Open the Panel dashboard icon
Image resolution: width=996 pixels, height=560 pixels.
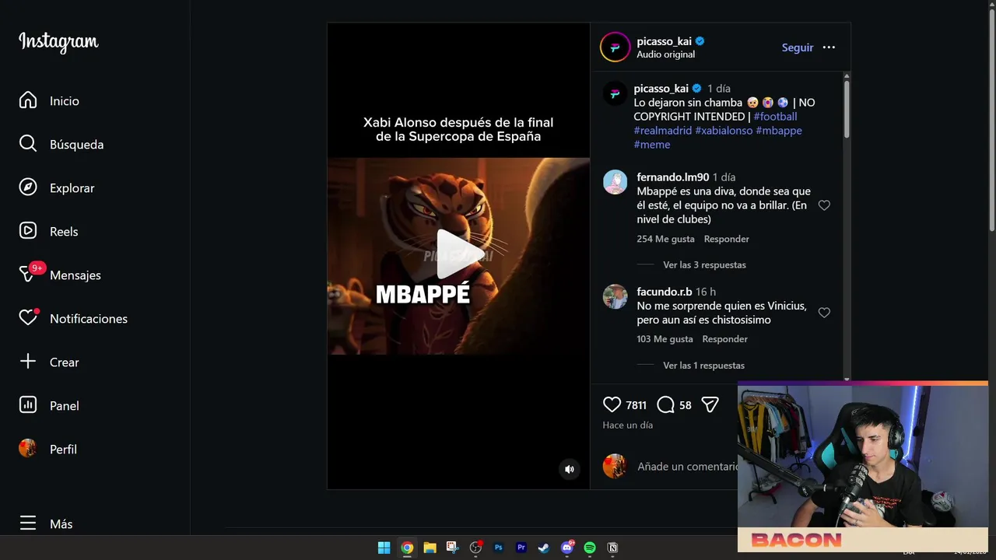coord(28,405)
